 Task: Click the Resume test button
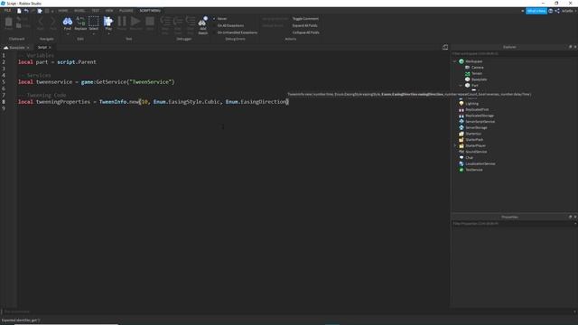point(135,22)
